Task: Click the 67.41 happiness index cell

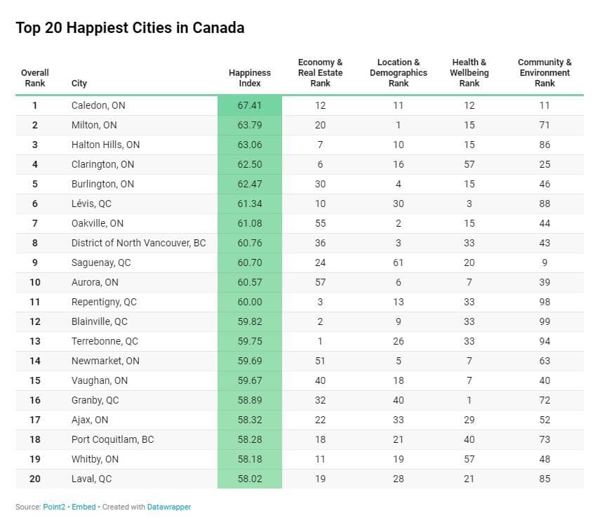Action: point(250,105)
